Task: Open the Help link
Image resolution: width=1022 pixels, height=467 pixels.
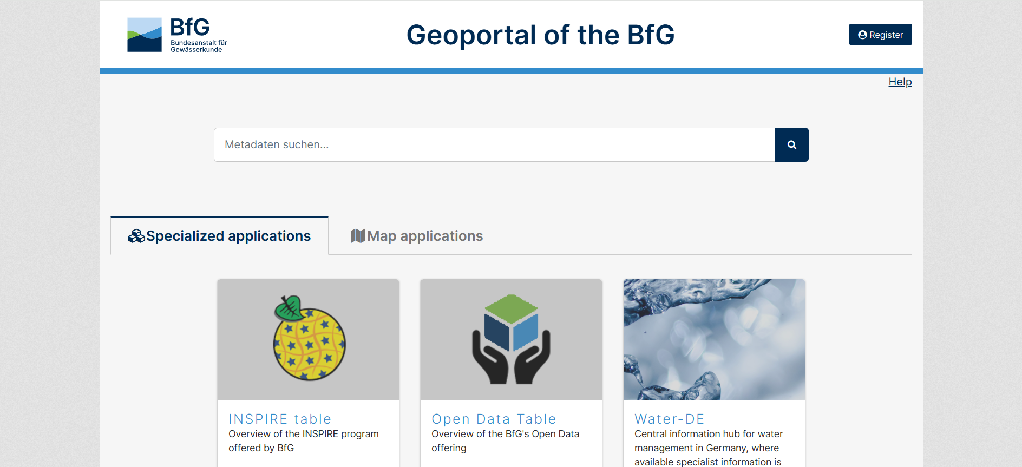Action: tap(900, 82)
